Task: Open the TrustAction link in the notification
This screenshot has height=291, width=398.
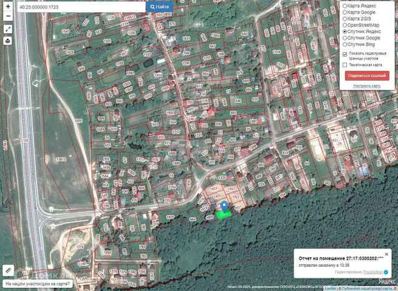Action: (x=372, y=272)
